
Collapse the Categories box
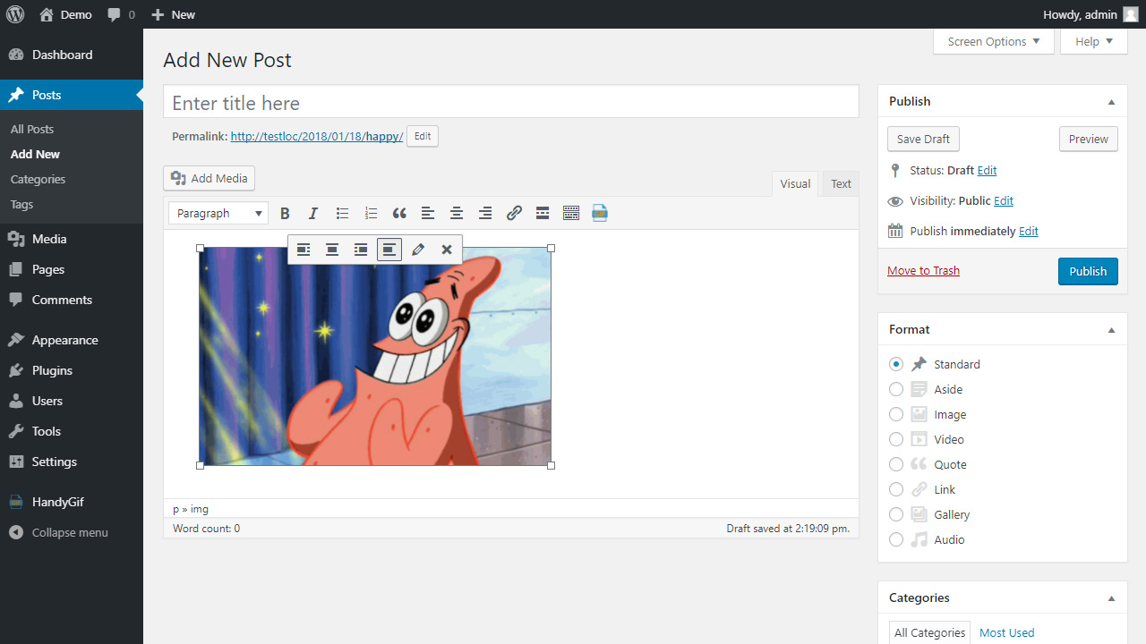pyautogui.click(x=1111, y=598)
